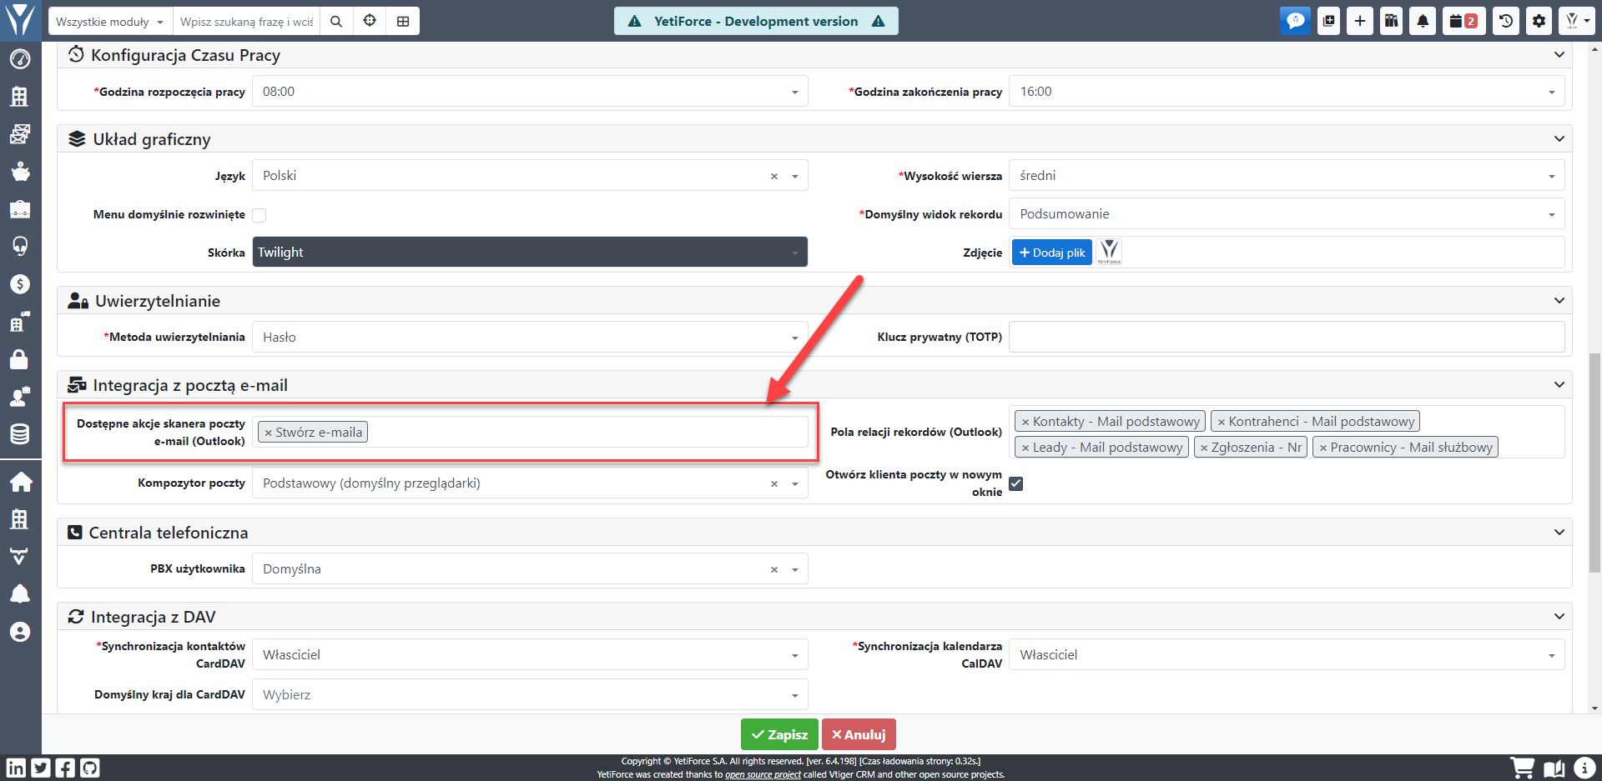Open advanced search crosshair icon
This screenshot has width=1602, height=781.
(370, 22)
